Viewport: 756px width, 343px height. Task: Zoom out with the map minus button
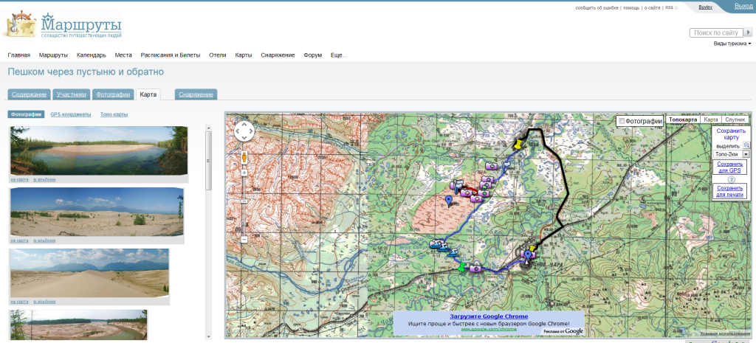[x=244, y=239]
